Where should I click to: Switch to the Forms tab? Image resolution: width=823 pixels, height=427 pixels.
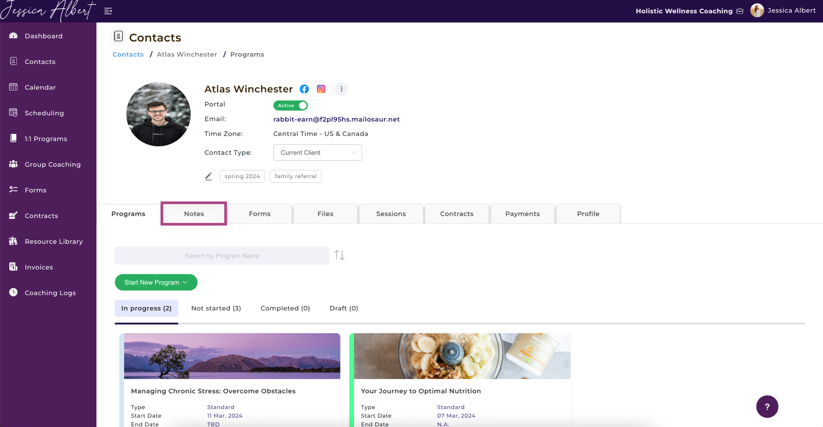[260, 213]
